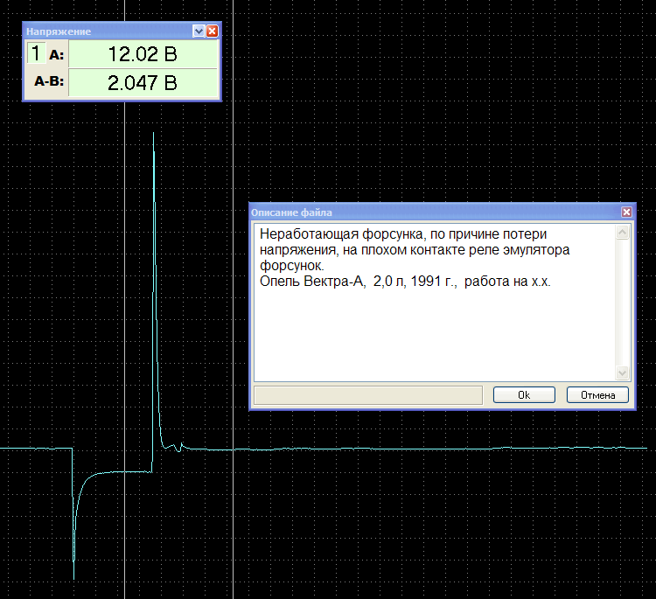Click the tall positive spike of the waveform
The width and height of the screenshot is (656, 599).
tap(154, 251)
